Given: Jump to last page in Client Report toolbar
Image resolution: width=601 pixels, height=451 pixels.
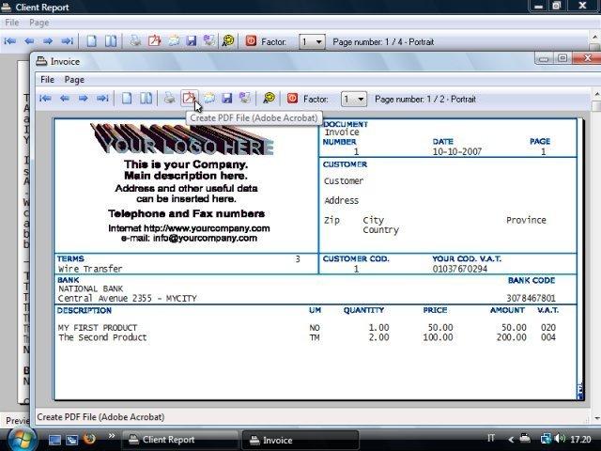Looking at the screenshot, I should tap(68, 40).
